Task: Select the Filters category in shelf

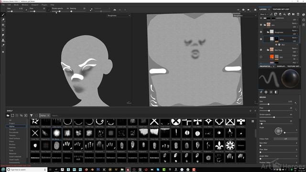Action: click(11, 141)
